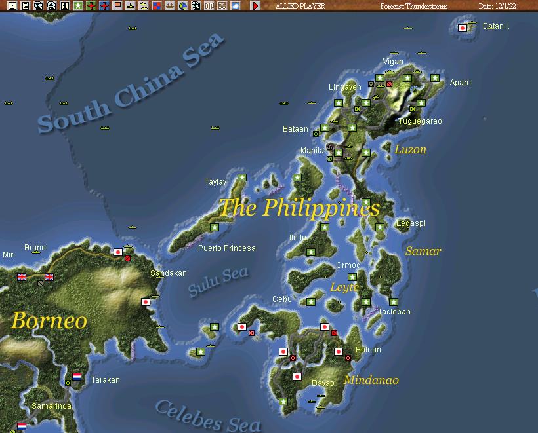Select the Dutch flag base at Tarakan
The width and height of the screenshot is (538, 433).
(77, 377)
